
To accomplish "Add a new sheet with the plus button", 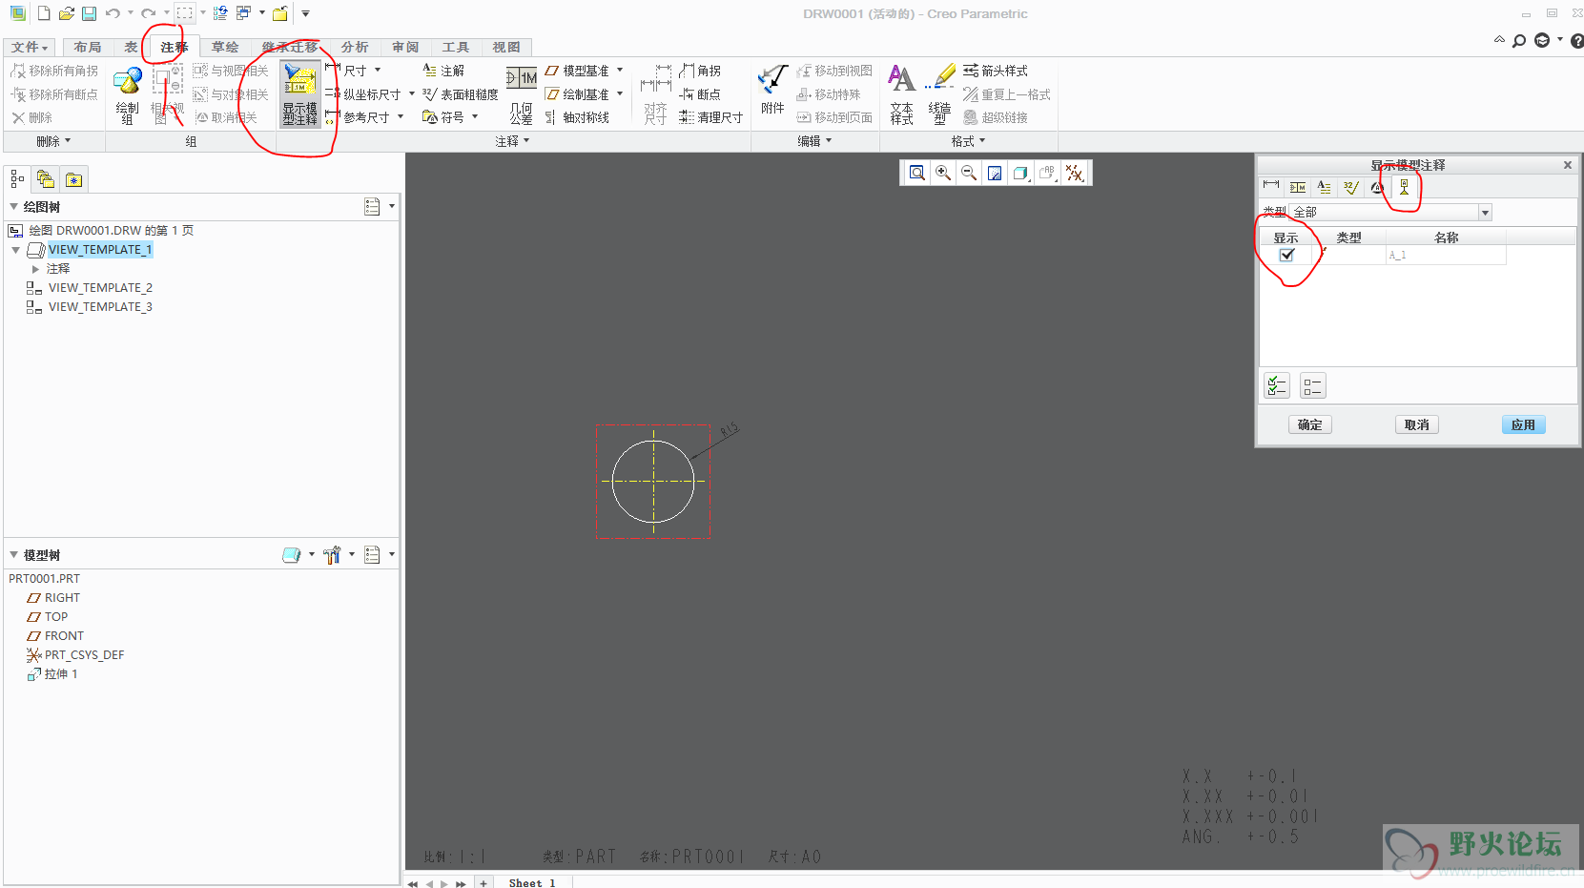I will (483, 883).
